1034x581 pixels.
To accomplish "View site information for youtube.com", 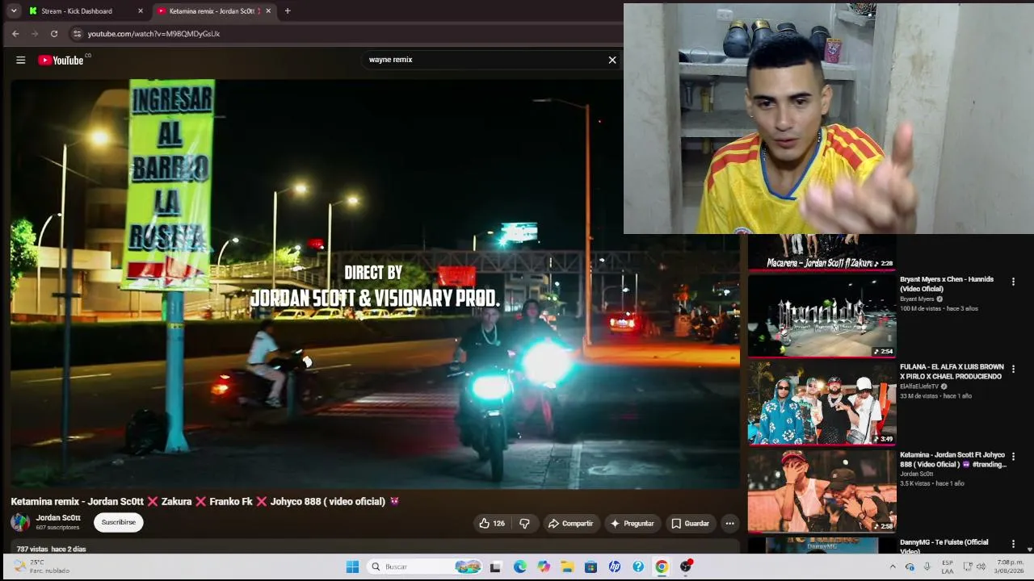I will point(77,34).
